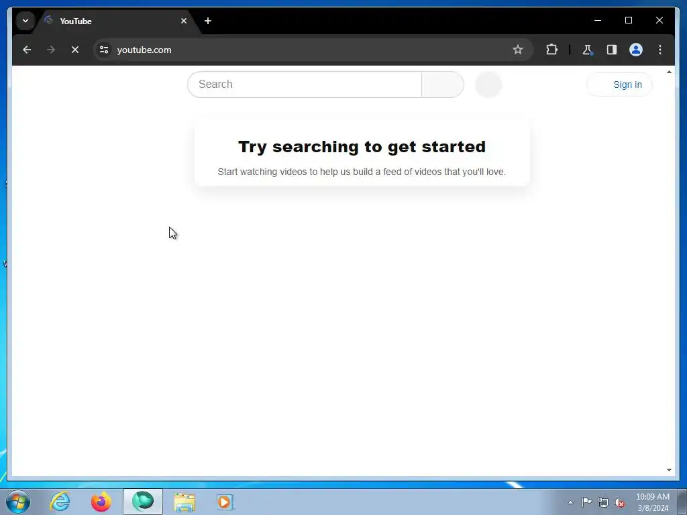This screenshot has height=515, width=687.
Task: Go forward to next page
Action: pos(51,50)
